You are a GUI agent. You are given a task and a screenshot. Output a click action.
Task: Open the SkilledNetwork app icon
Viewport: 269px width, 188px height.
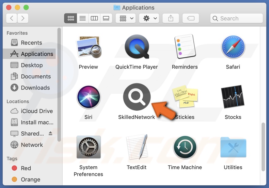[x=137, y=97]
